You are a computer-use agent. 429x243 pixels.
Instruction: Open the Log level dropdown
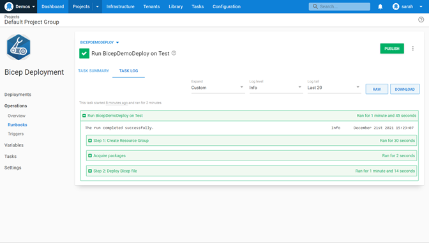[276, 88]
